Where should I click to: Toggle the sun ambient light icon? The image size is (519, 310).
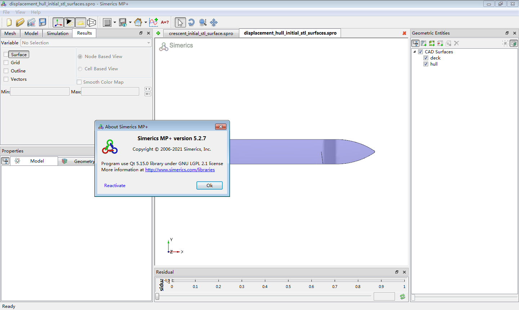coord(80,22)
